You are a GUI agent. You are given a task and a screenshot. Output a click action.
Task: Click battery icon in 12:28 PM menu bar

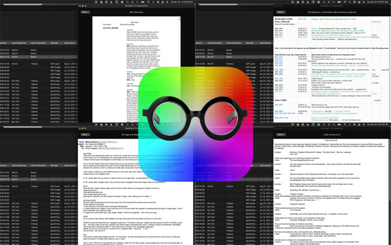(143, 2)
